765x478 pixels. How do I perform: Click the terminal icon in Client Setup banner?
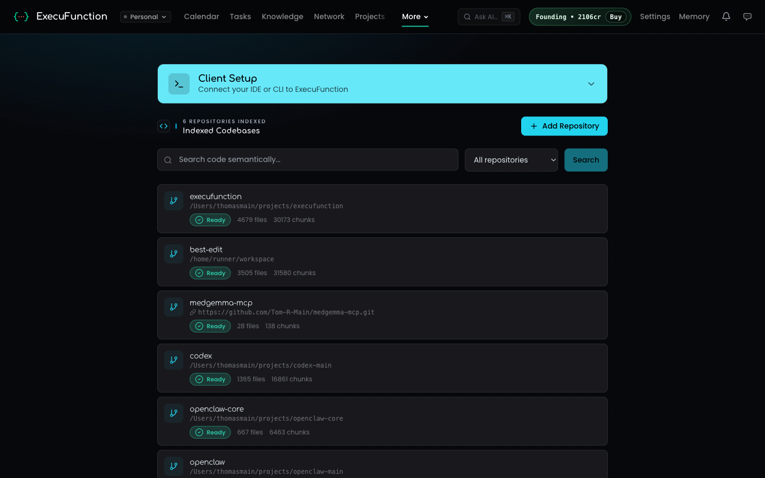pos(179,83)
